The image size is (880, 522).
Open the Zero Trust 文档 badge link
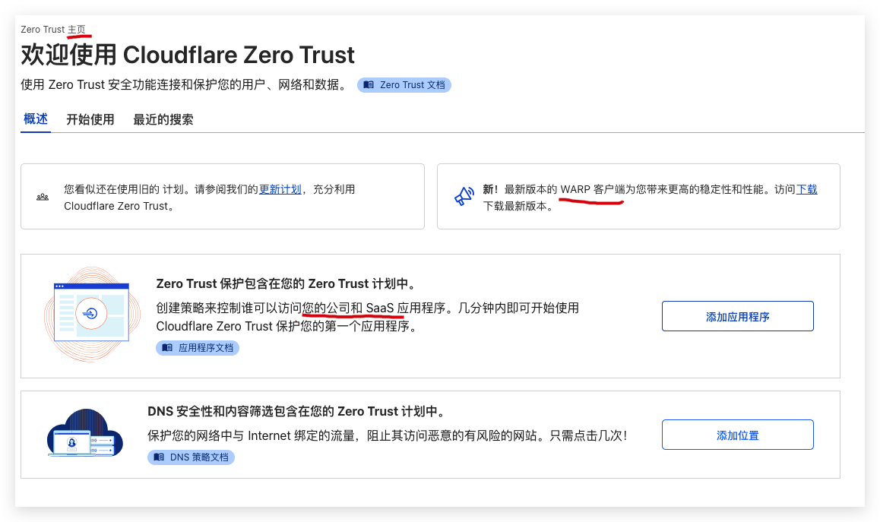(x=404, y=85)
